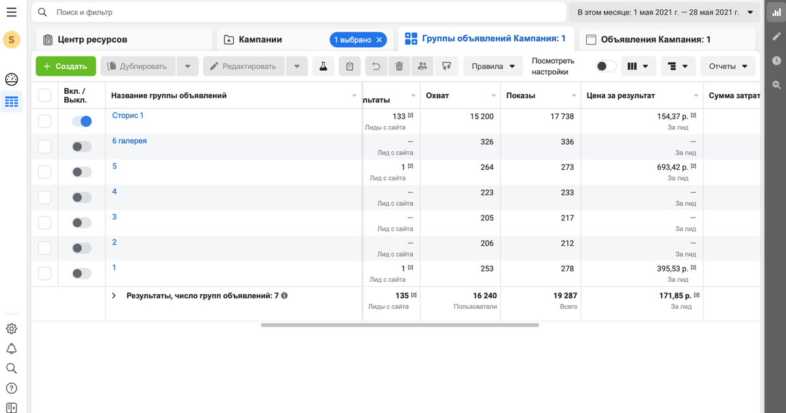This screenshot has width=786, height=413.
Task: Open the breakdown dropdown
Action: 678,66
